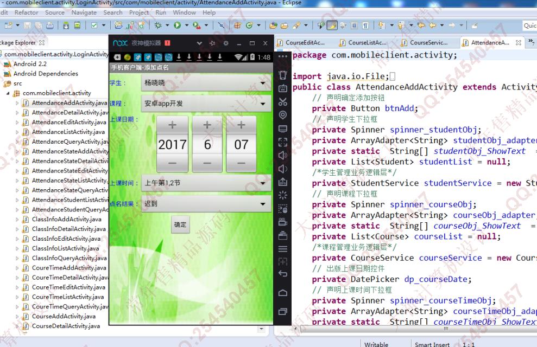Close the Package Explorer view

pos(42,43)
